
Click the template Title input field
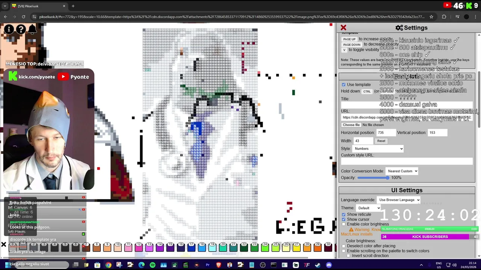(407, 105)
